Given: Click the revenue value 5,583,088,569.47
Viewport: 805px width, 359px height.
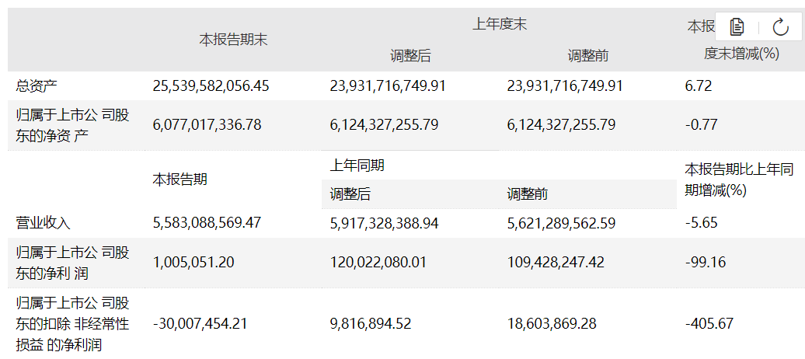Looking at the screenshot, I should pyautogui.click(x=207, y=223).
